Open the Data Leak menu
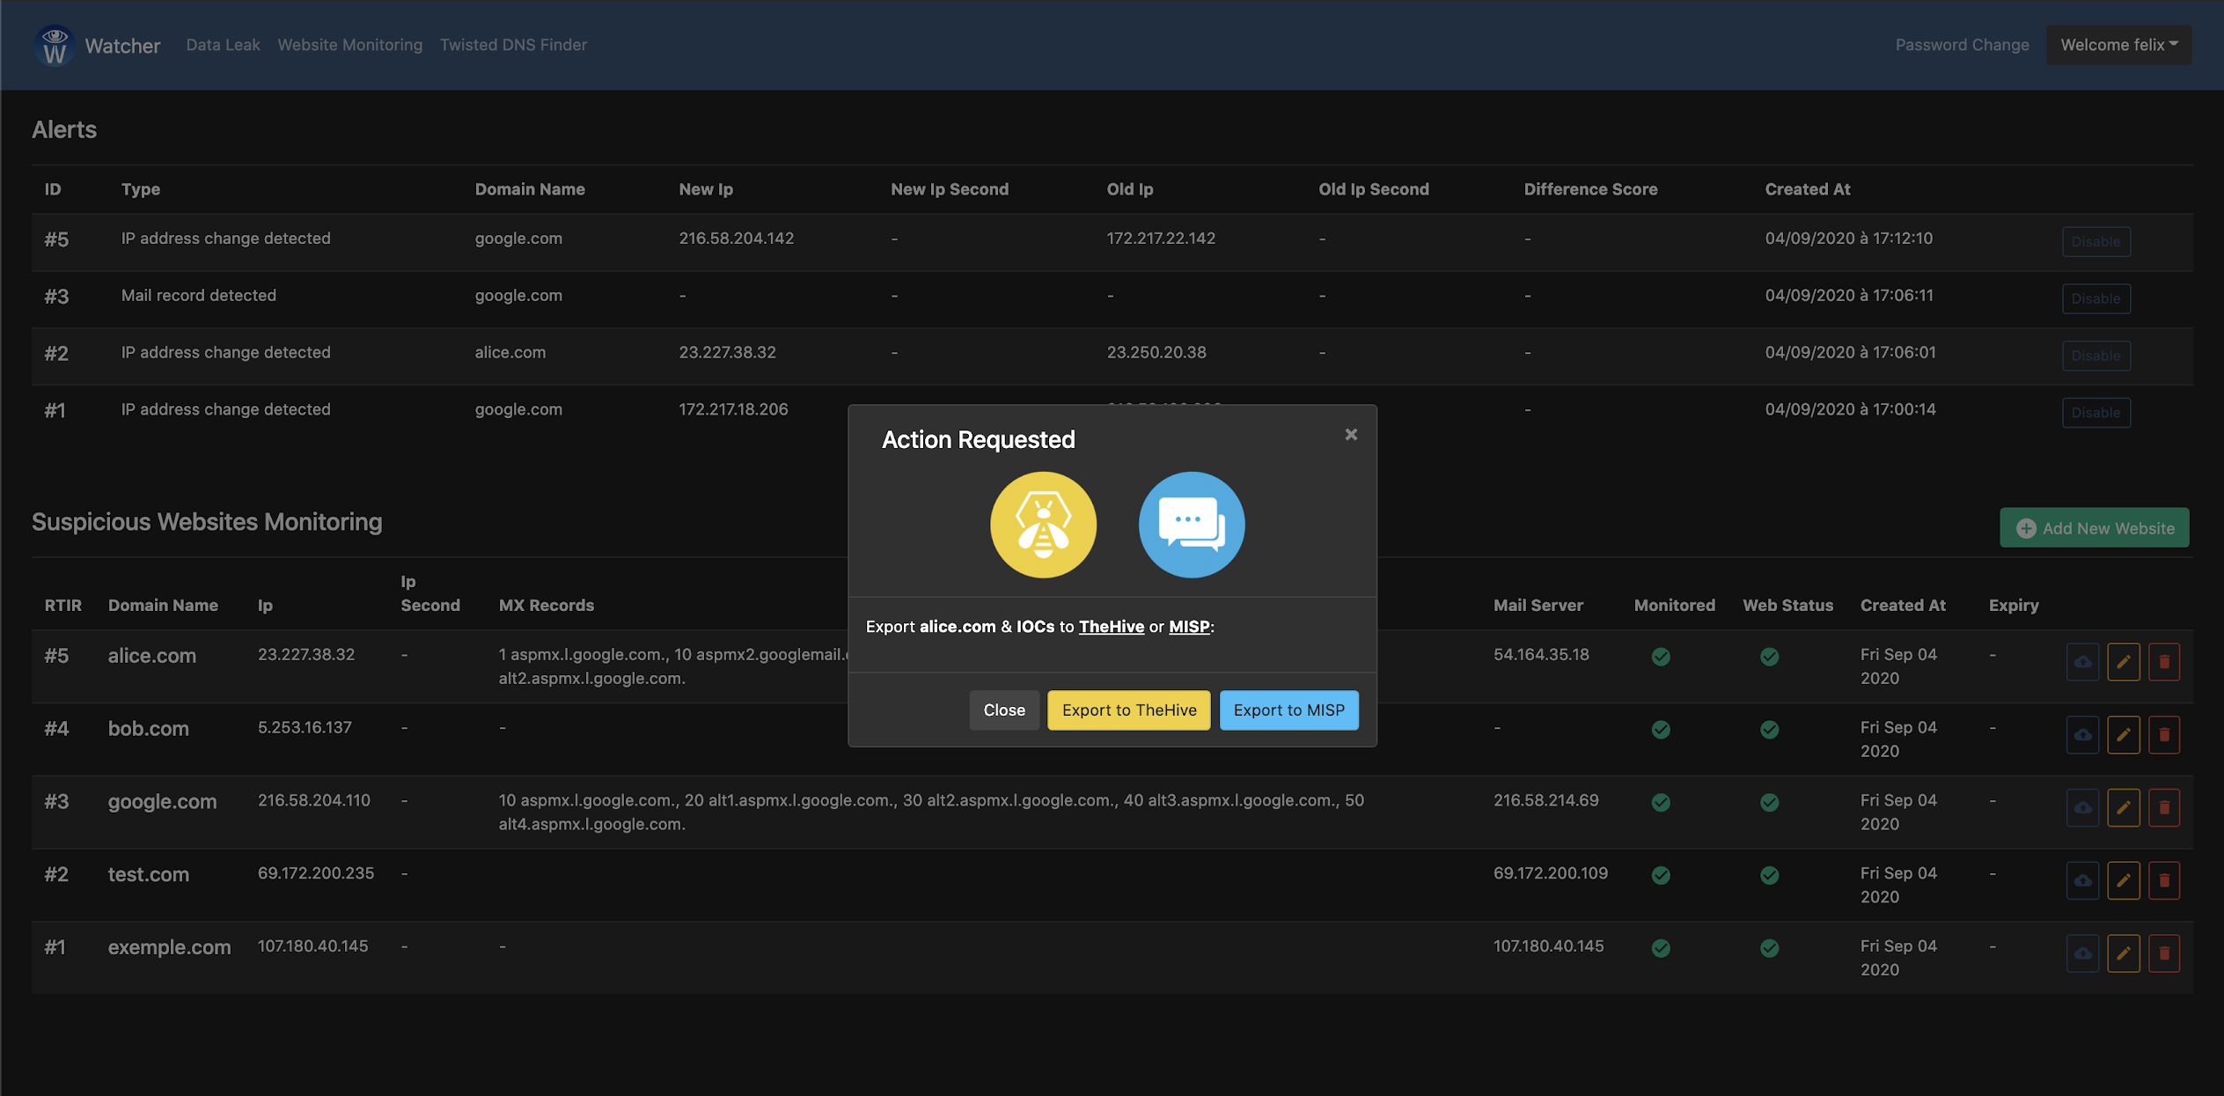The image size is (2224, 1096). (x=223, y=45)
